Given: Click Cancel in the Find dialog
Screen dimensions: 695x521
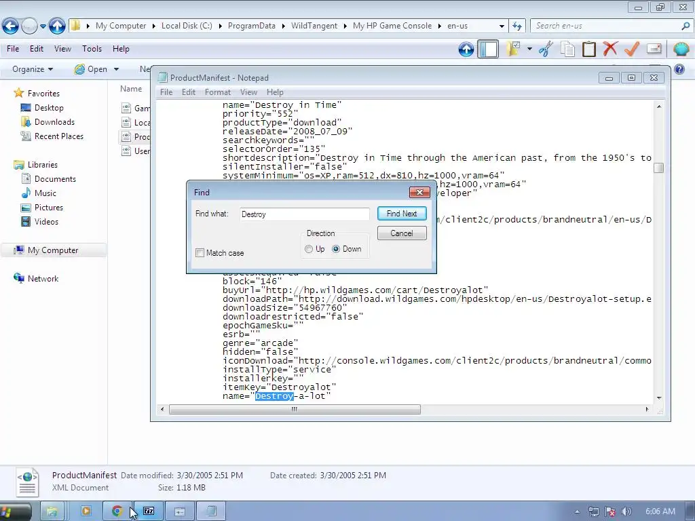Looking at the screenshot, I should [x=402, y=233].
